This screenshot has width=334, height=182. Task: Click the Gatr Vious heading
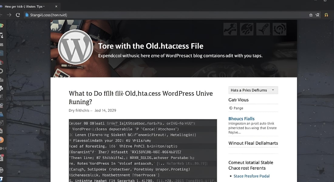click(238, 100)
